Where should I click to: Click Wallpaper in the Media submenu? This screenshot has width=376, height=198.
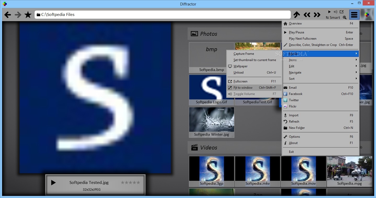coord(254,66)
